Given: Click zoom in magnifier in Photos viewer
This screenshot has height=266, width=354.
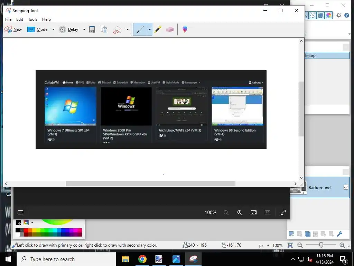Looking at the screenshot, I should 240,212.
